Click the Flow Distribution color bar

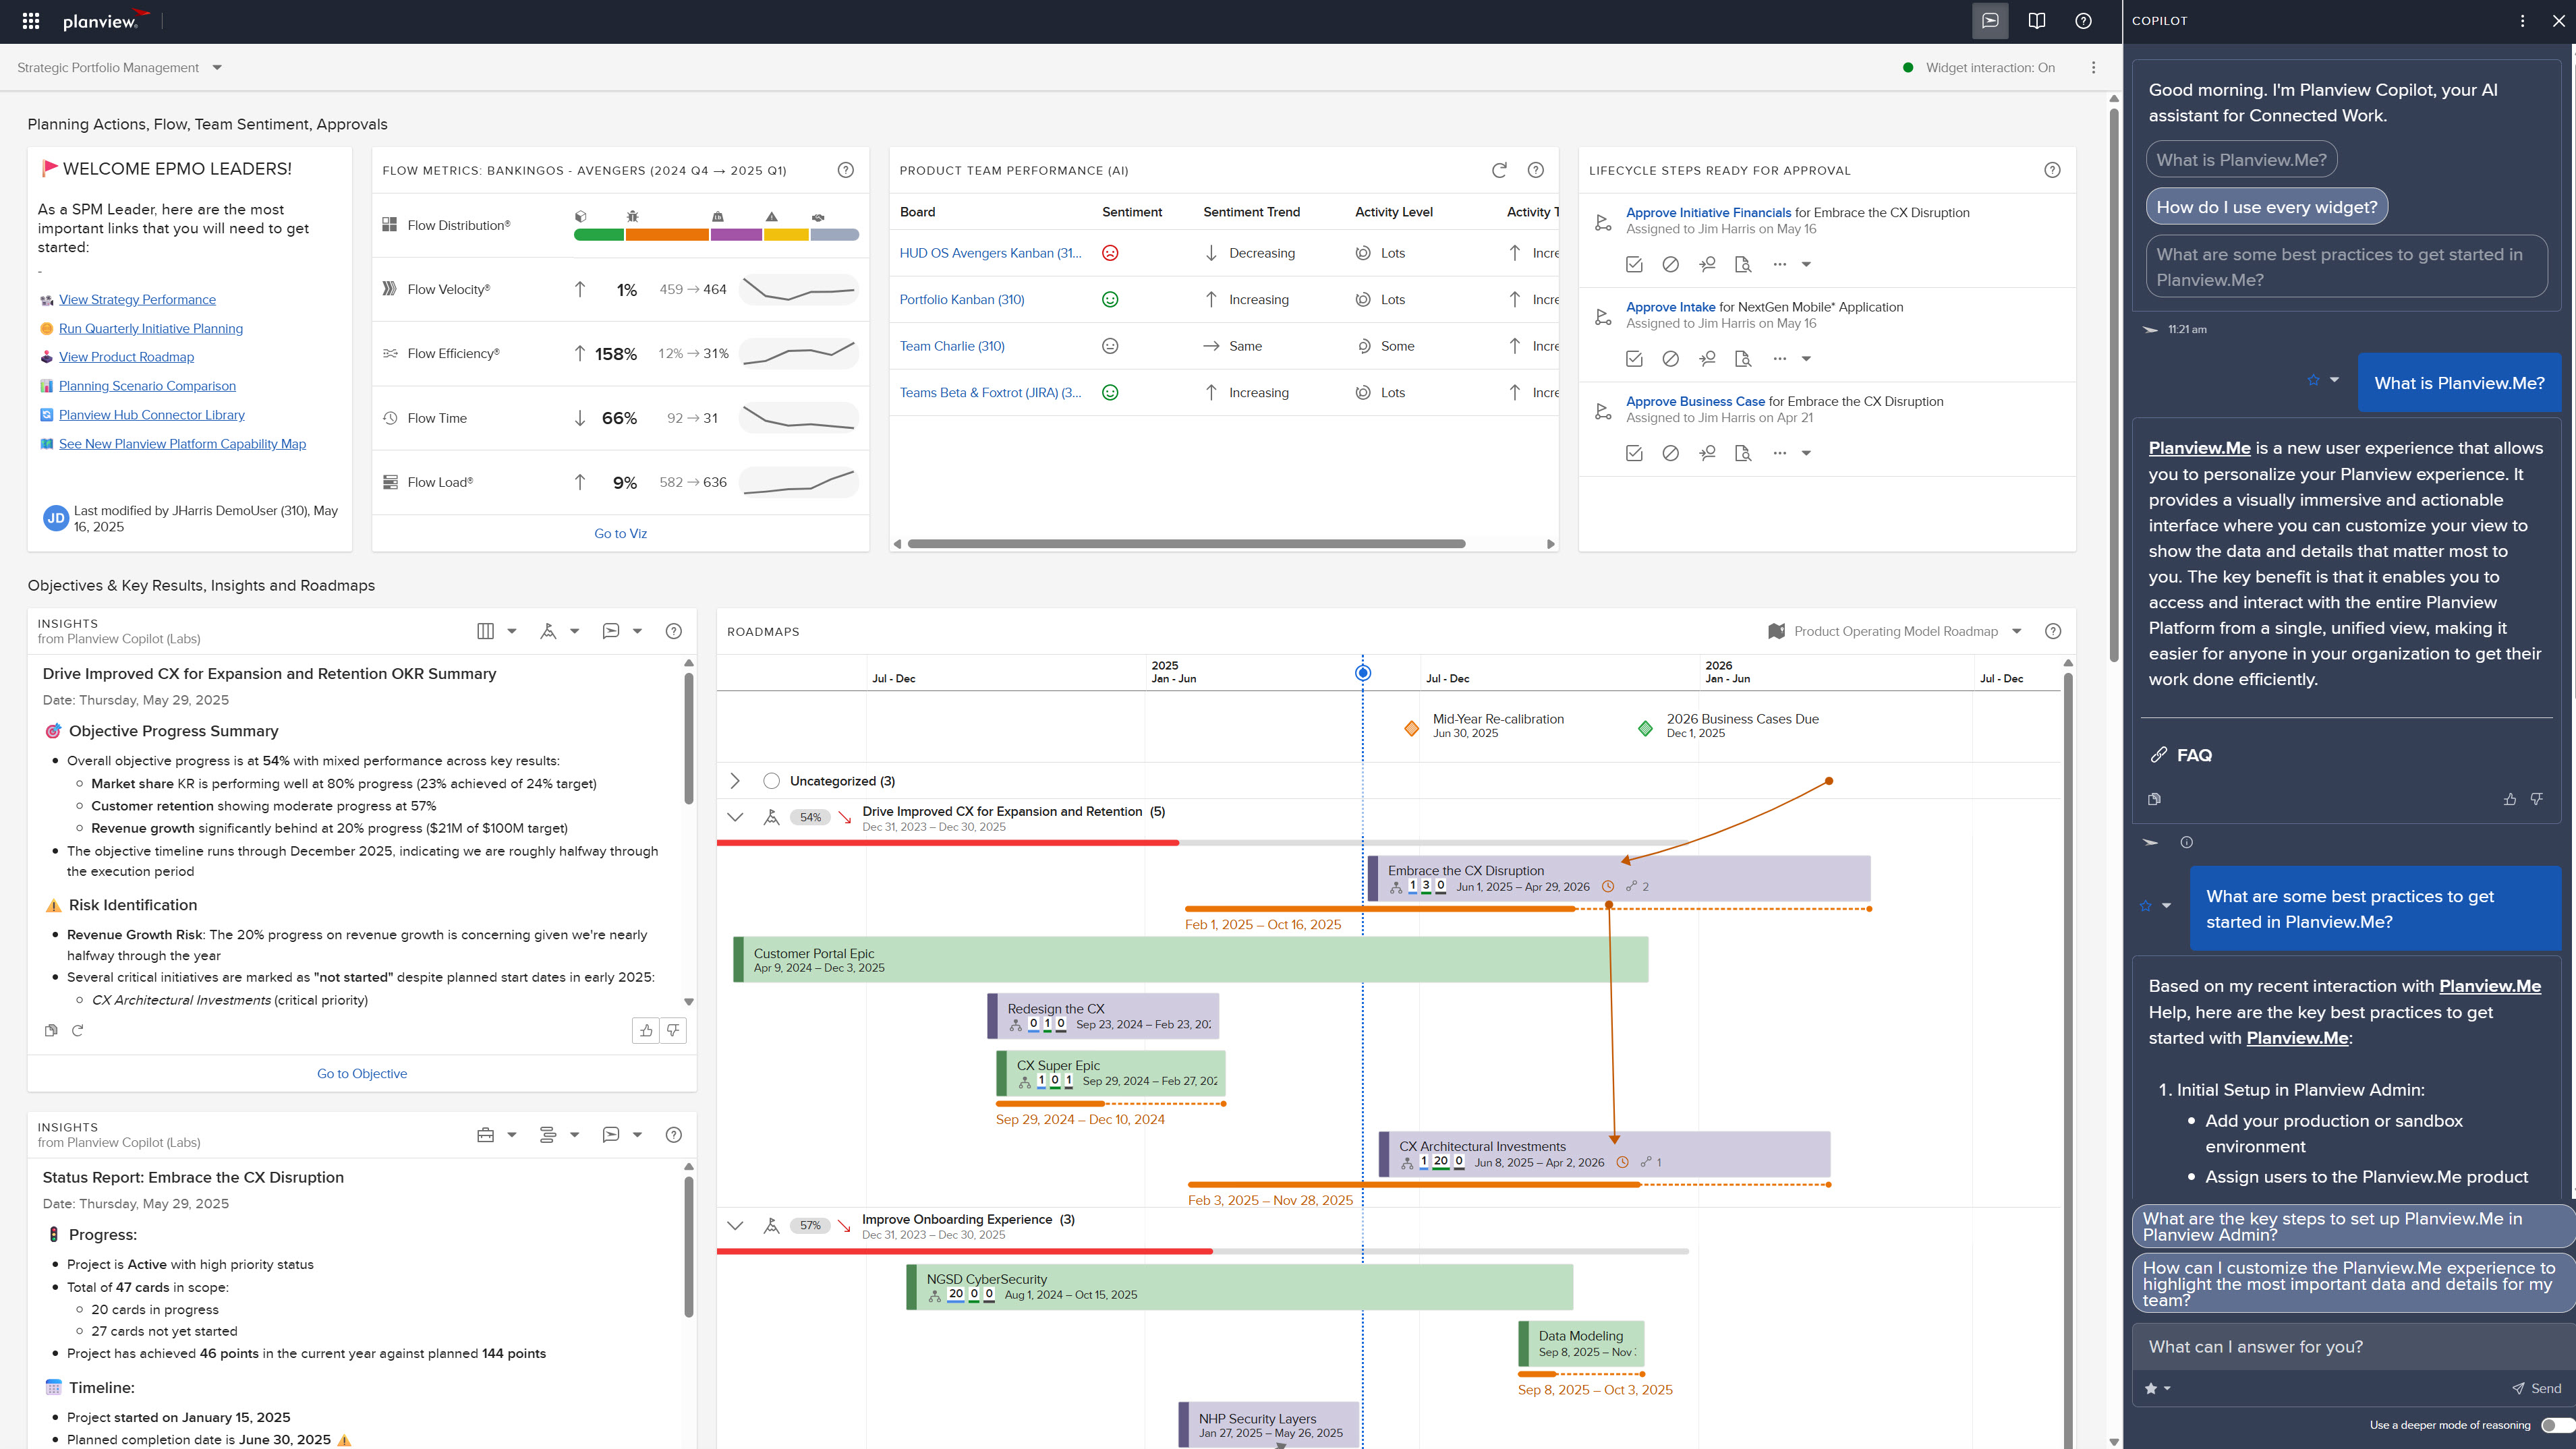[x=716, y=235]
